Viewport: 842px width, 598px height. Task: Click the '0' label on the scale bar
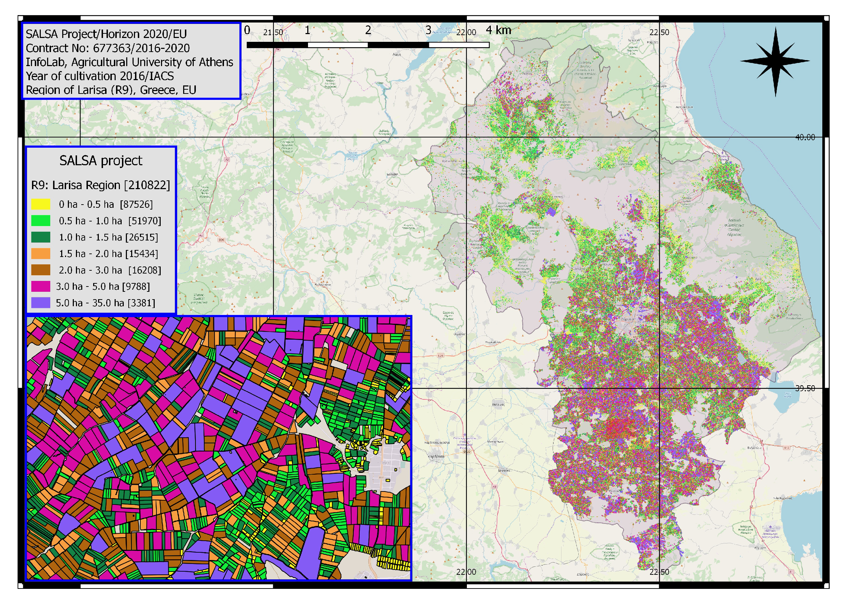247,30
